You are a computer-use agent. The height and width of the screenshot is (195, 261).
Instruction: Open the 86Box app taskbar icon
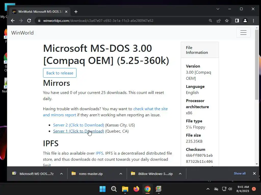tap(159, 189)
